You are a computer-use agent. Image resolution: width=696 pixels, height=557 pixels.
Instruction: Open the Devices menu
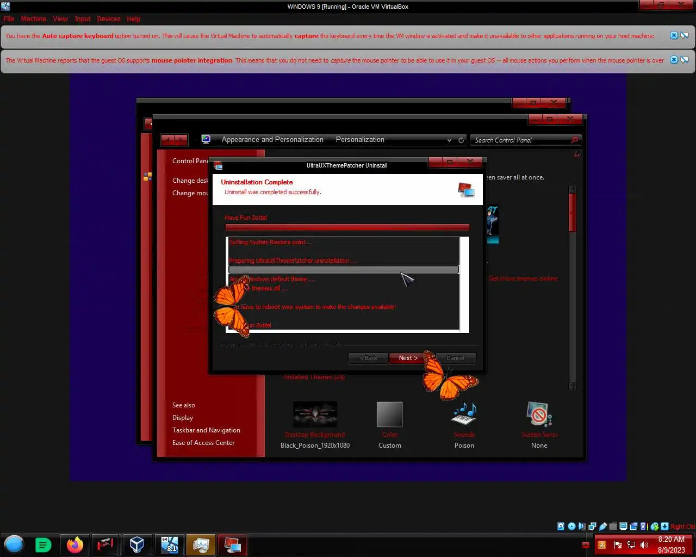pyautogui.click(x=109, y=18)
